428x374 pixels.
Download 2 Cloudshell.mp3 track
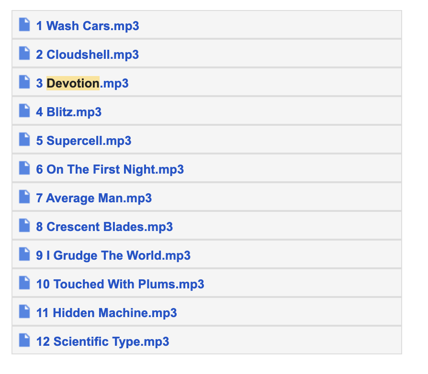(88, 55)
